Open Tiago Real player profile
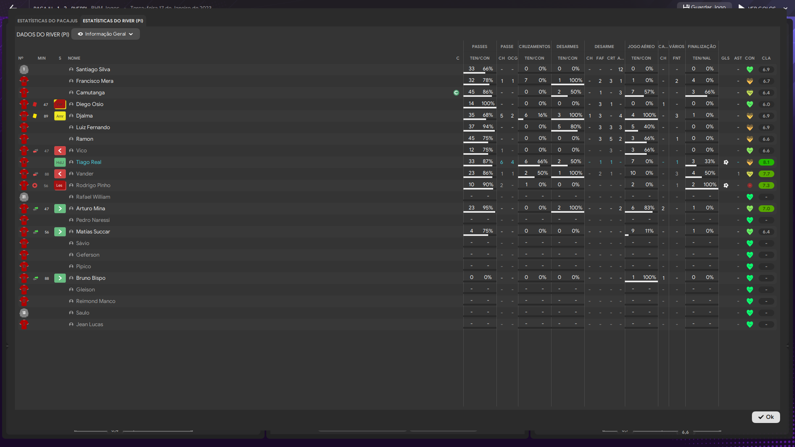Viewport: 795px width, 447px height. [89, 162]
